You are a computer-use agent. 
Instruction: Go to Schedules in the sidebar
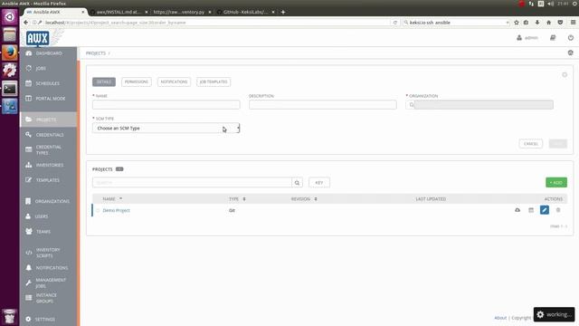coord(48,83)
